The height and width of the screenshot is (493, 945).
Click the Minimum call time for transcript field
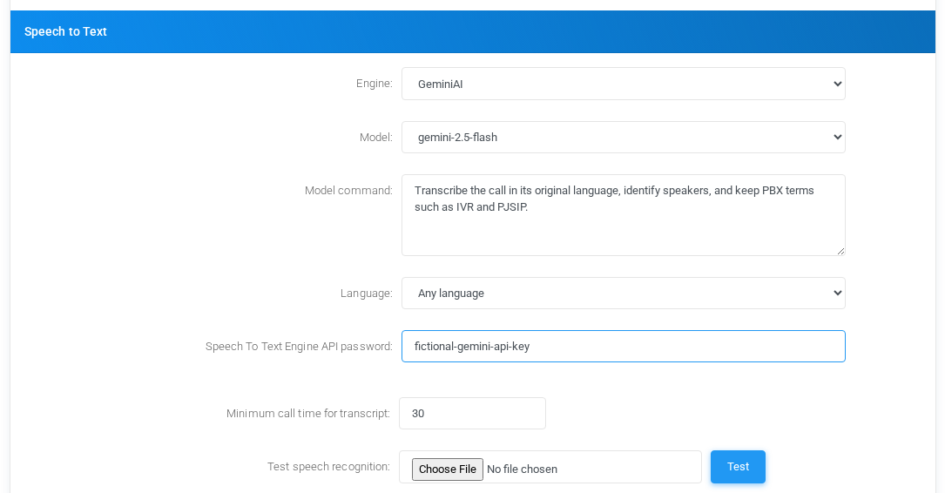coord(472,414)
